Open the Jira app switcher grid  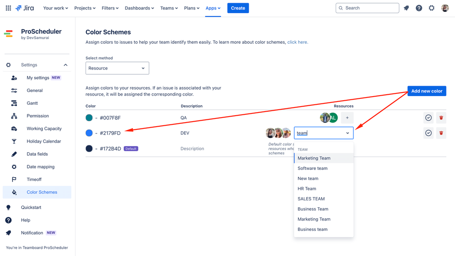(x=8, y=8)
